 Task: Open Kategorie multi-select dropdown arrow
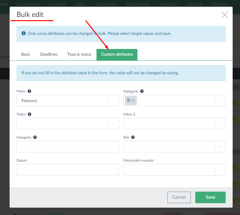220,100
